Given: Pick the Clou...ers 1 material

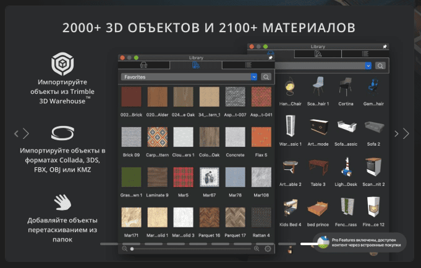Looking at the screenshot, I should click(184, 137).
